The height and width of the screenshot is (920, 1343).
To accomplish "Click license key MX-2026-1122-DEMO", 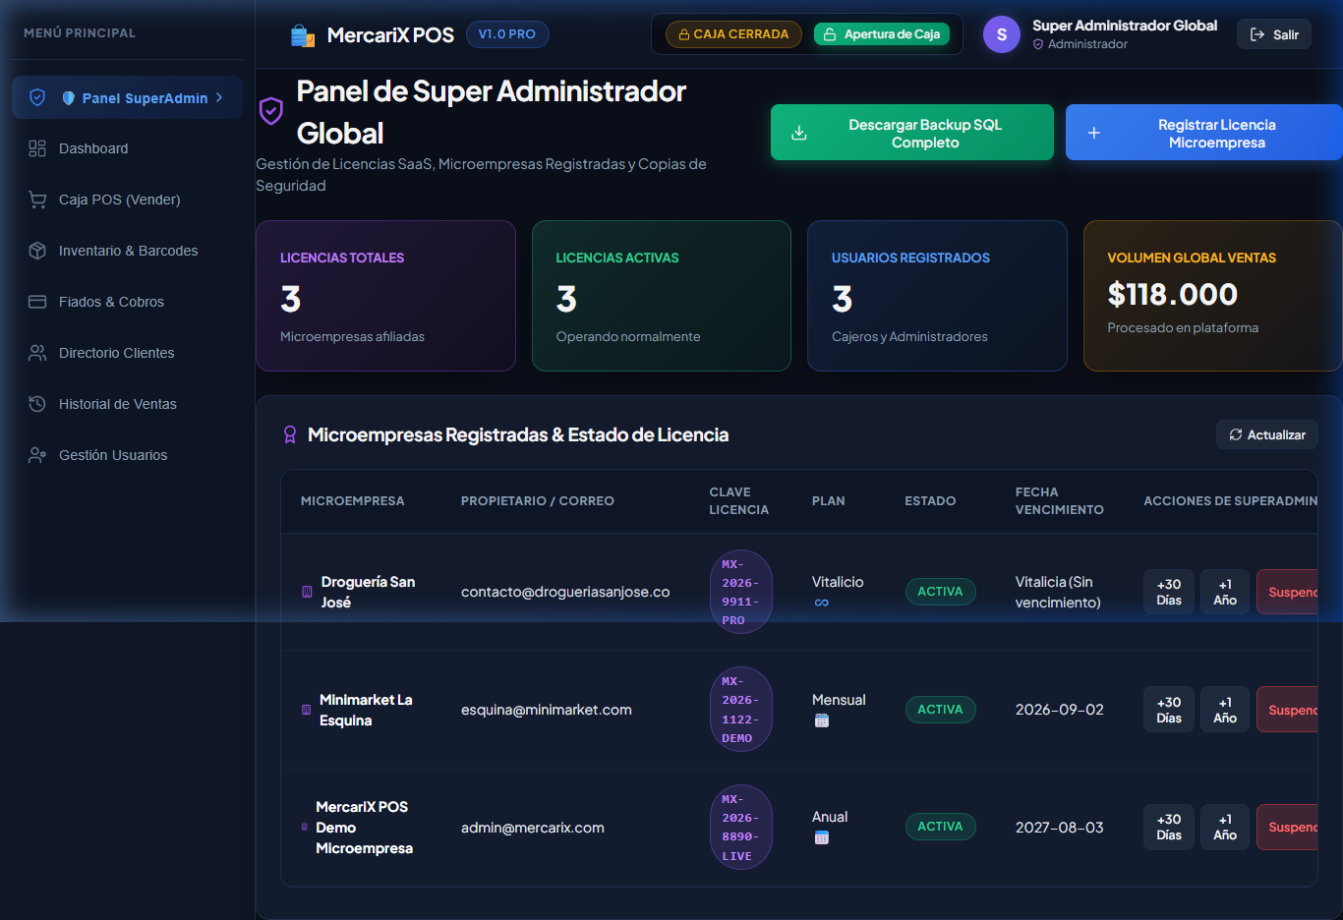I will point(741,710).
